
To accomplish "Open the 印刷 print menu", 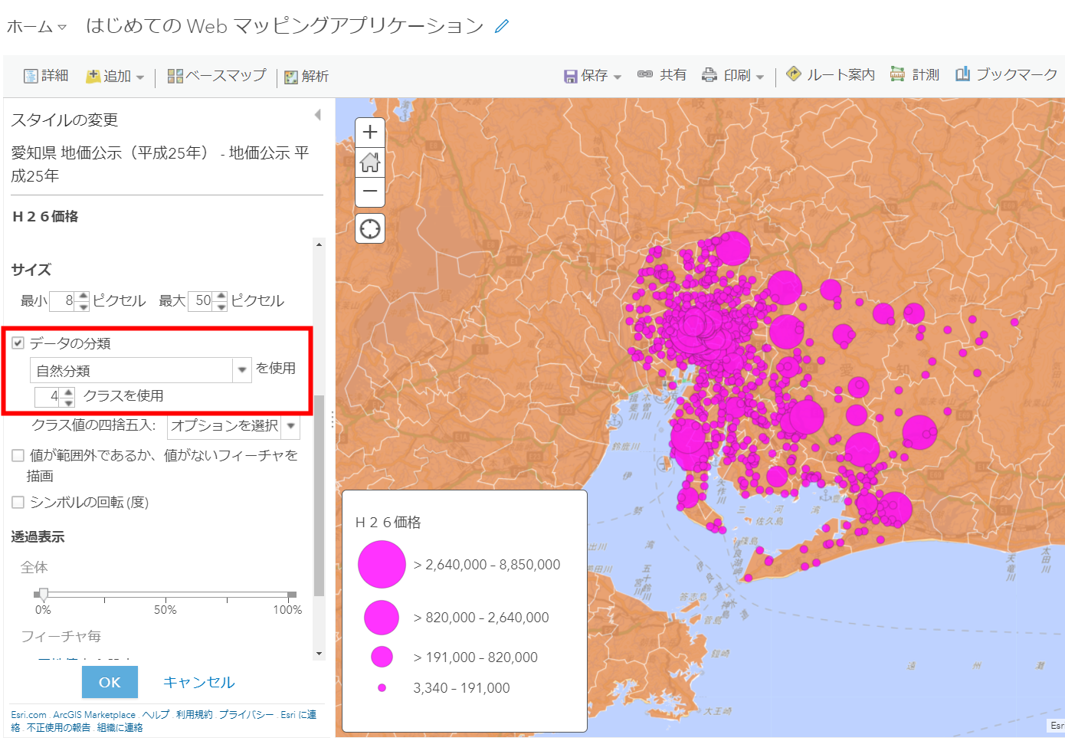I will pyautogui.click(x=733, y=75).
